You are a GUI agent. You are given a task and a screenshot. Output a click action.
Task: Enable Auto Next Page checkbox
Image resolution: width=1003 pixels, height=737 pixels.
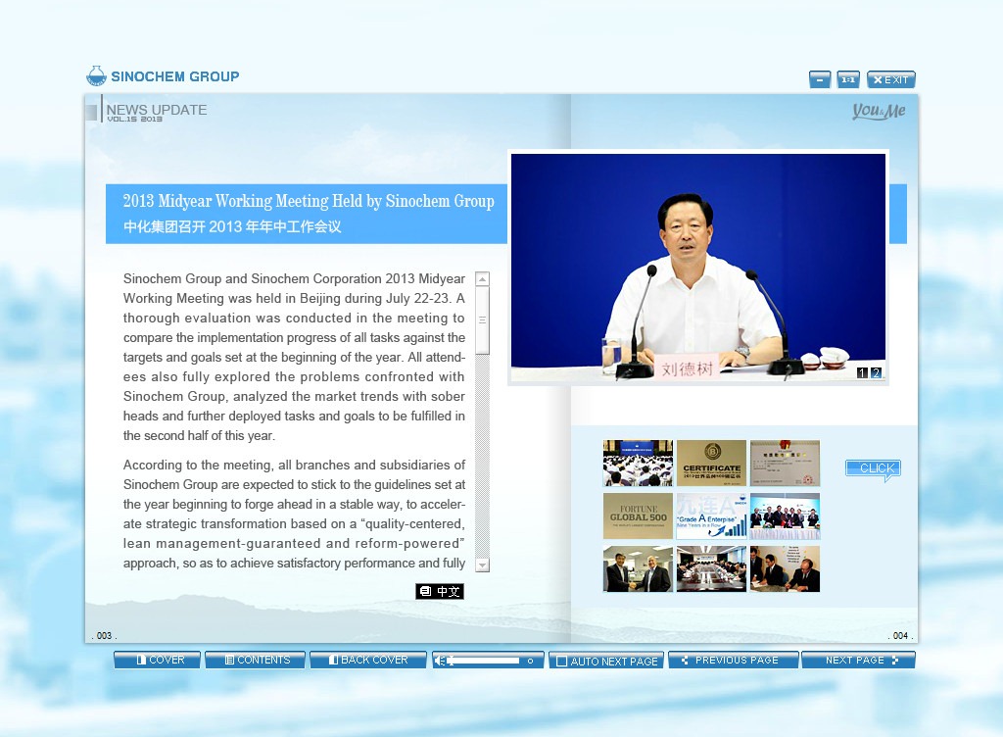pos(561,661)
